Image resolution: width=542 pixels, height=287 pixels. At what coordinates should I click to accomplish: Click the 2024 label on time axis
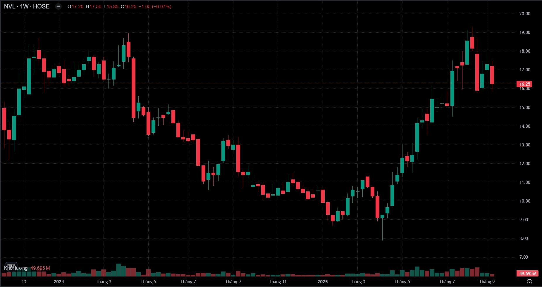[59, 282]
